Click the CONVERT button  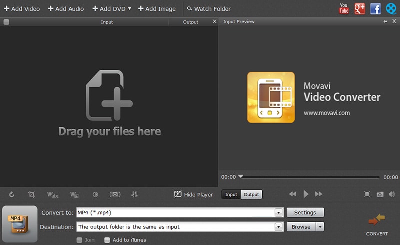point(377,225)
